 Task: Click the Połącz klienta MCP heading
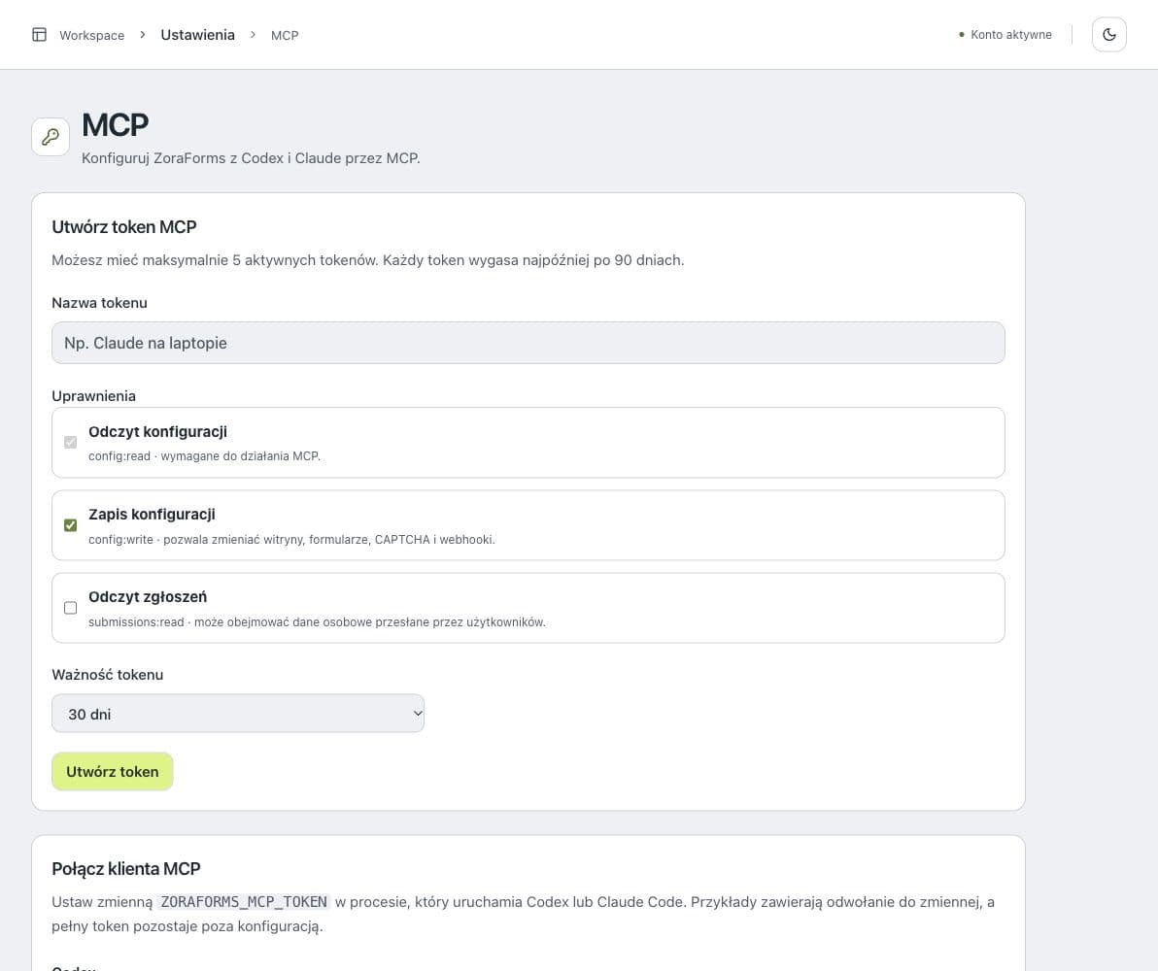coord(126,868)
